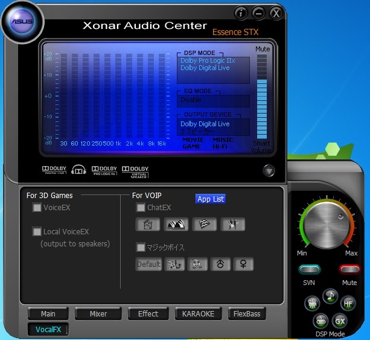Image resolution: width=370 pixels, height=340 pixels.
Task: Toggle the red Mute button
Action: [349, 269]
